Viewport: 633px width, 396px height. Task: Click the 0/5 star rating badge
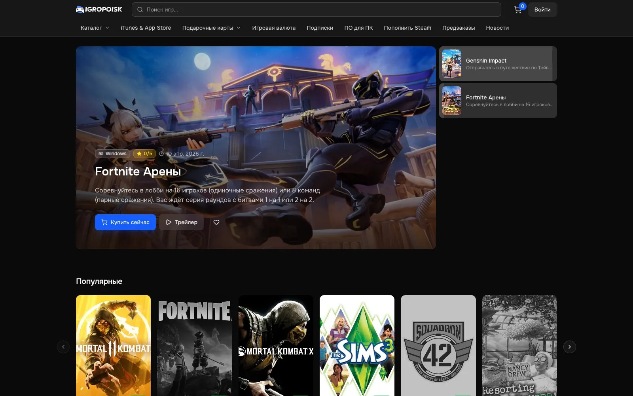(144, 154)
